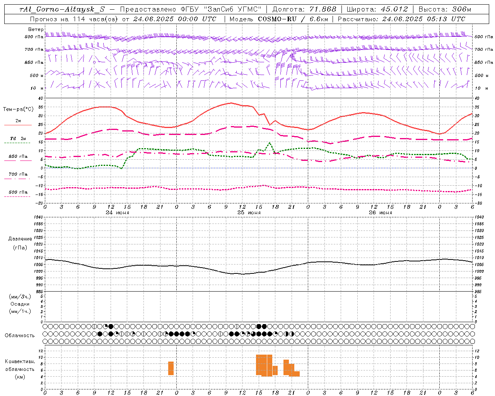Click the 24 июня date label
This screenshot has width=495, height=396.
[118, 213]
